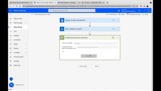The height and width of the screenshot is (91, 161).
Task: Click Testar in the top toolbar
Action: (145, 14)
